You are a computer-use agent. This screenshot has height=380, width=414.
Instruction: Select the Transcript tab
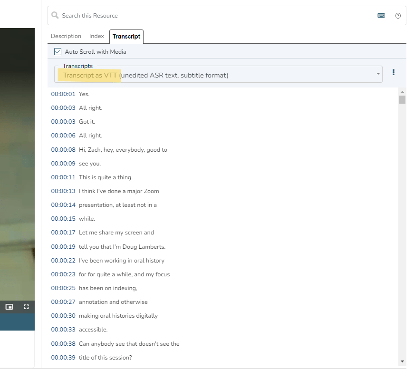coord(126,36)
